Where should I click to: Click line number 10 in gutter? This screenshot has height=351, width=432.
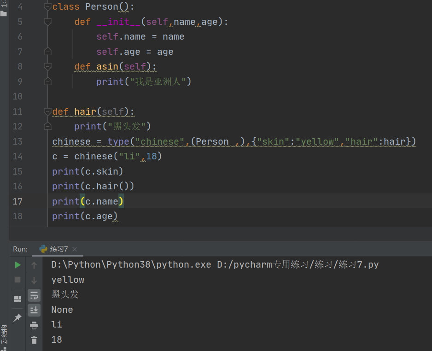tap(18, 96)
